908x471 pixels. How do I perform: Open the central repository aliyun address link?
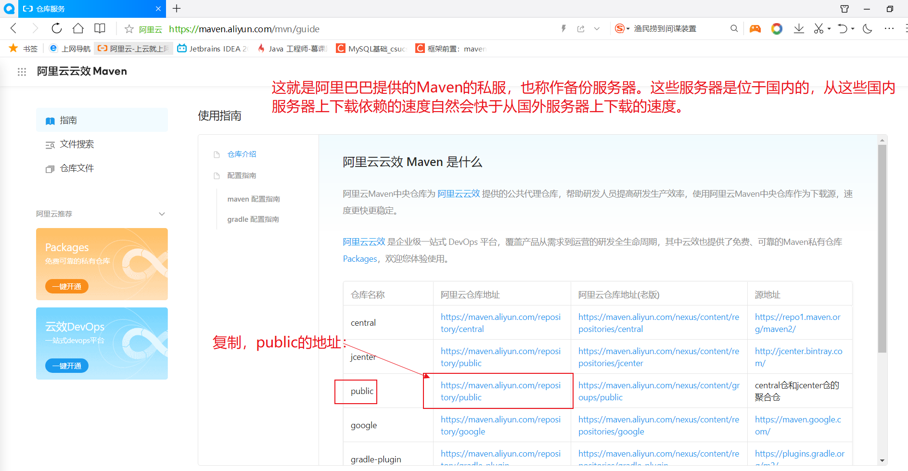[500, 323]
